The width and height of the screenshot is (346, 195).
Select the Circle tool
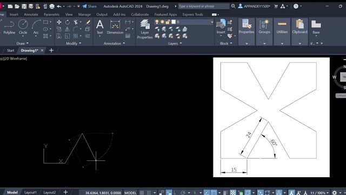point(23,27)
